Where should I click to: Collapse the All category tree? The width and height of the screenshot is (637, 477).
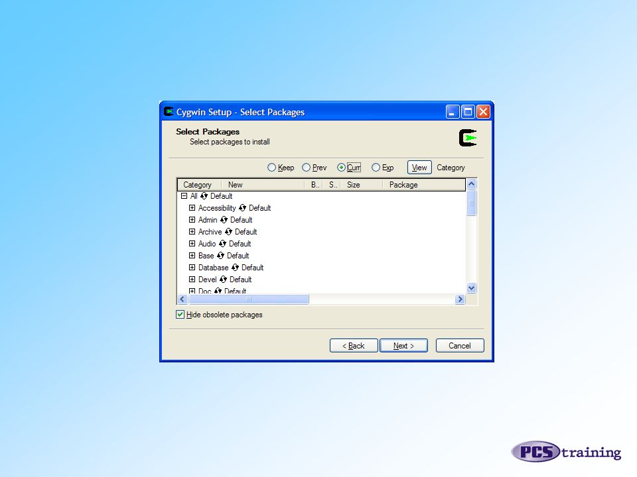point(184,196)
